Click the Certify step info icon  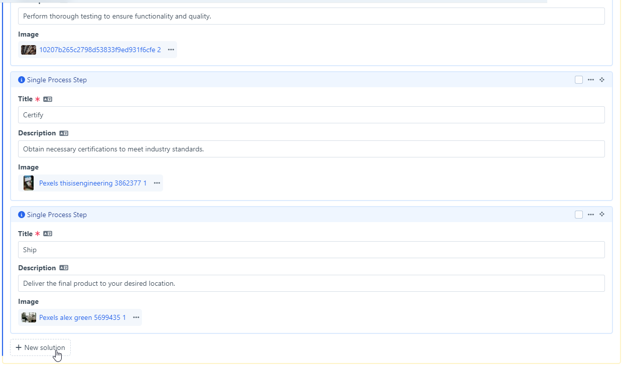[x=22, y=80]
